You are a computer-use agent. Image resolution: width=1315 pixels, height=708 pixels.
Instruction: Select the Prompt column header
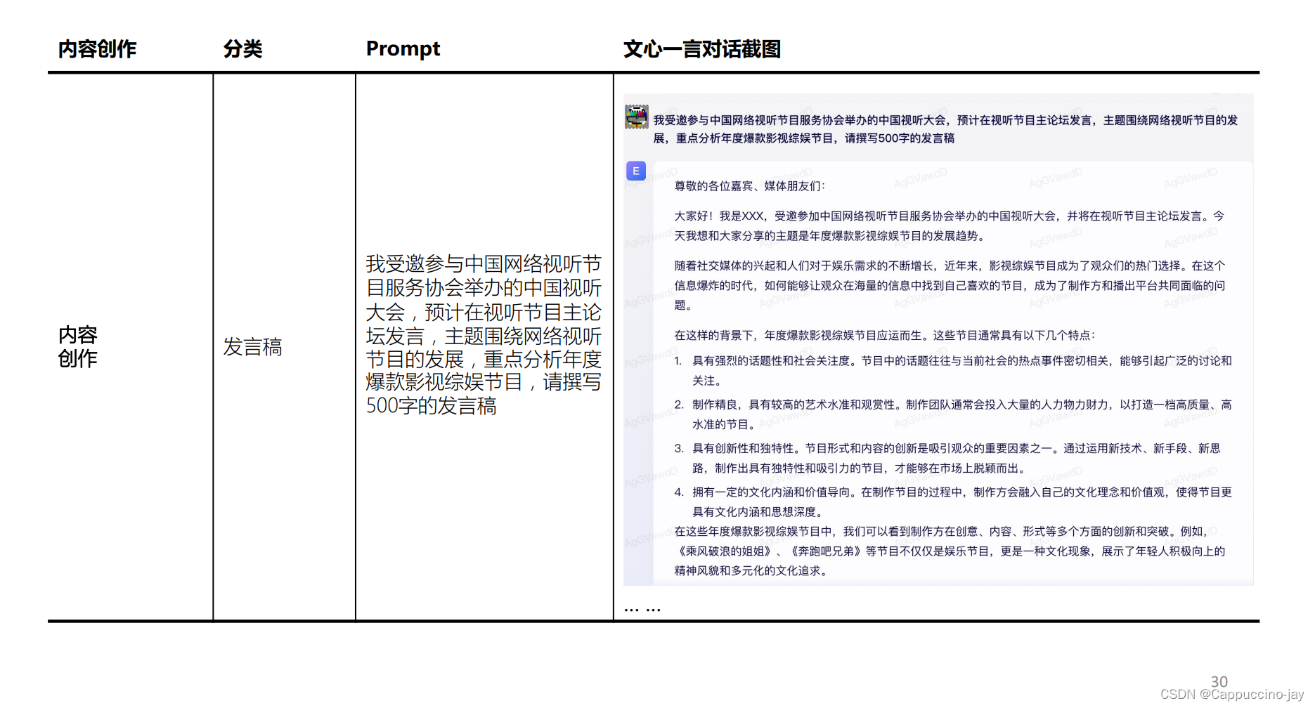pos(403,49)
